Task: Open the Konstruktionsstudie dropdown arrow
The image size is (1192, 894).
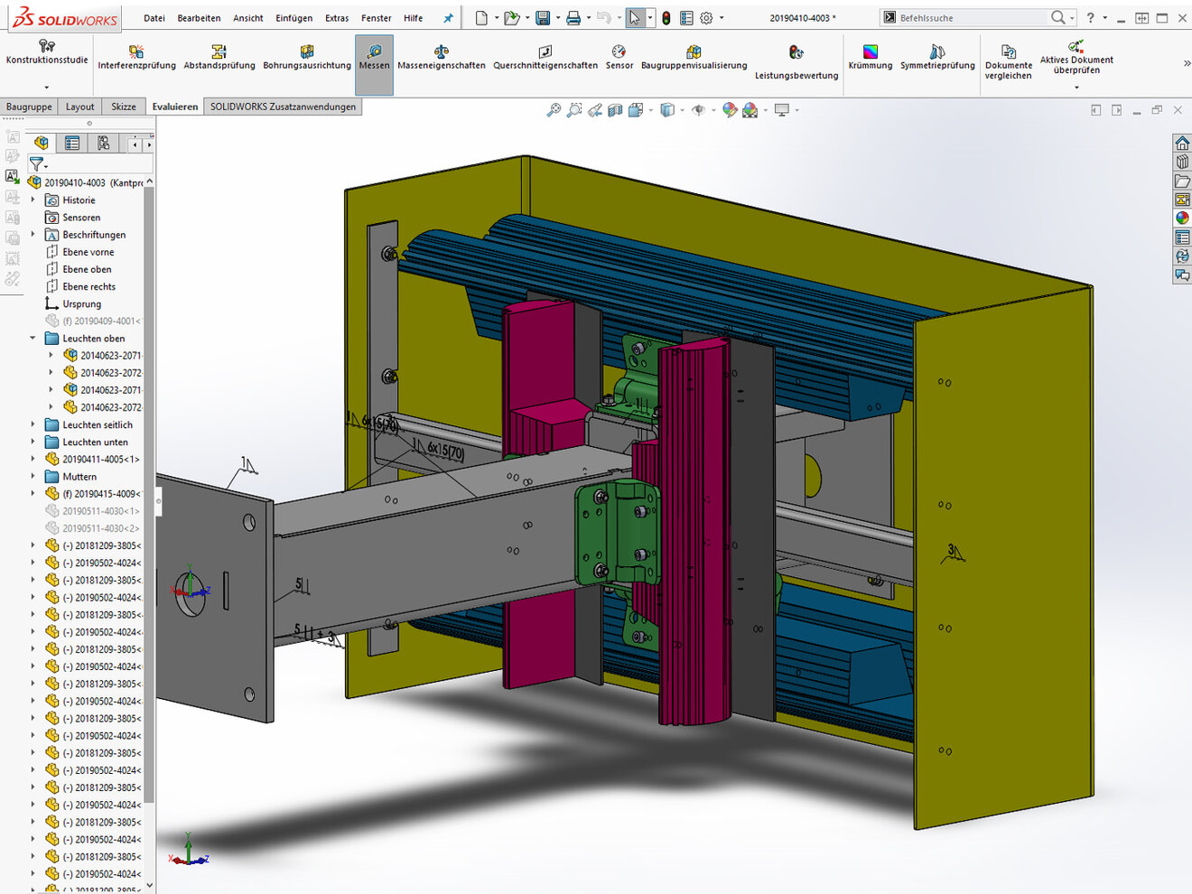Action: coord(46,88)
